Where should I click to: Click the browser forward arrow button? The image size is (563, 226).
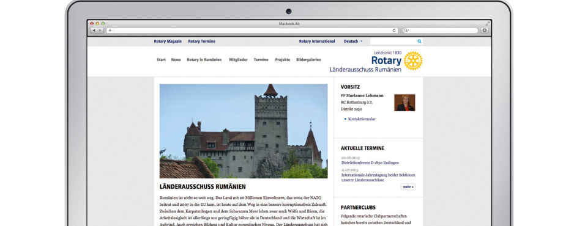pos(100,31)
